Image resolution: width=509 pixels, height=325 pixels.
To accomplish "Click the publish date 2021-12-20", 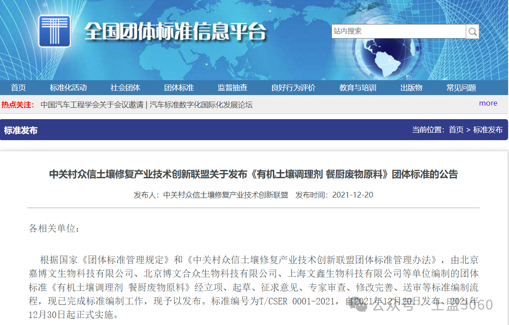I will 353,195.
